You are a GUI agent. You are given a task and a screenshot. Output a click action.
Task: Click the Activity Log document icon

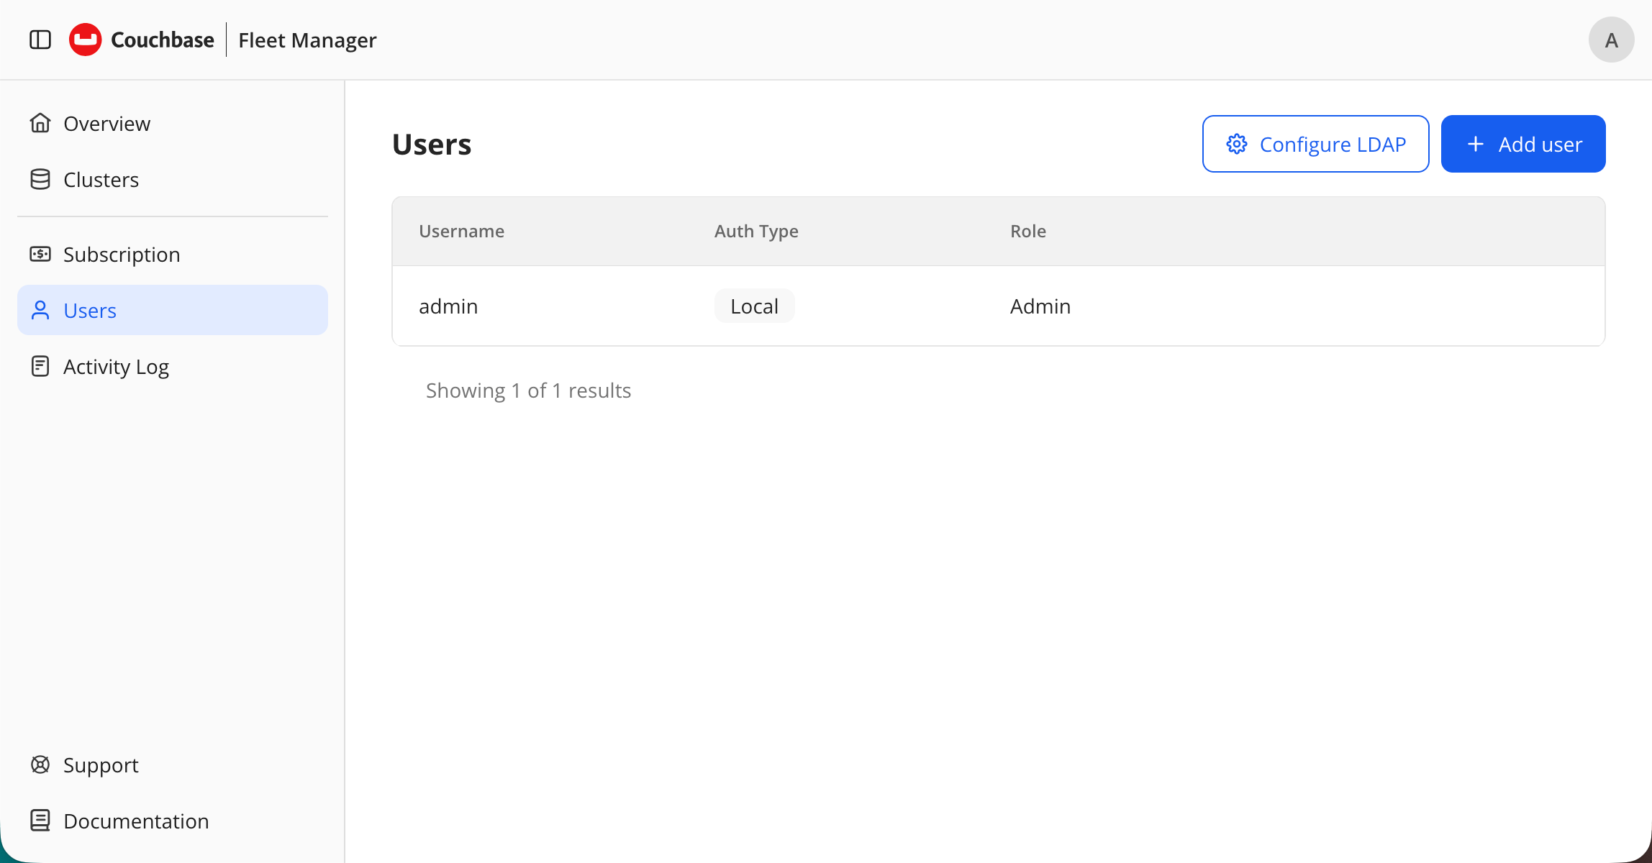click(40, 366)
